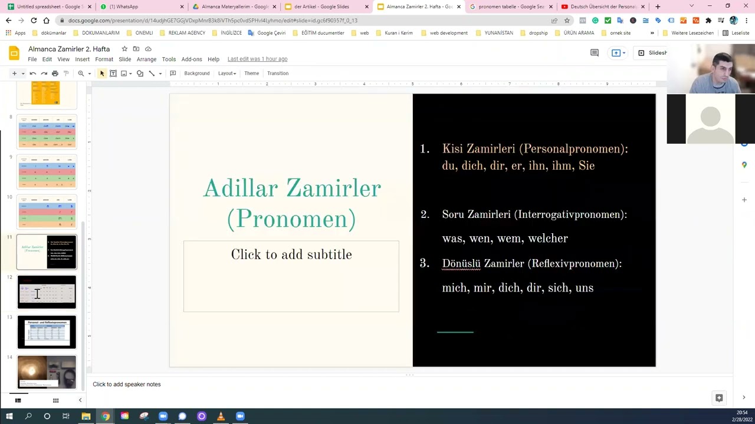Star the Almanca Zamirler presentation
Image resolution: width=755 pixels, height=424 pixels.
(124, 49)
